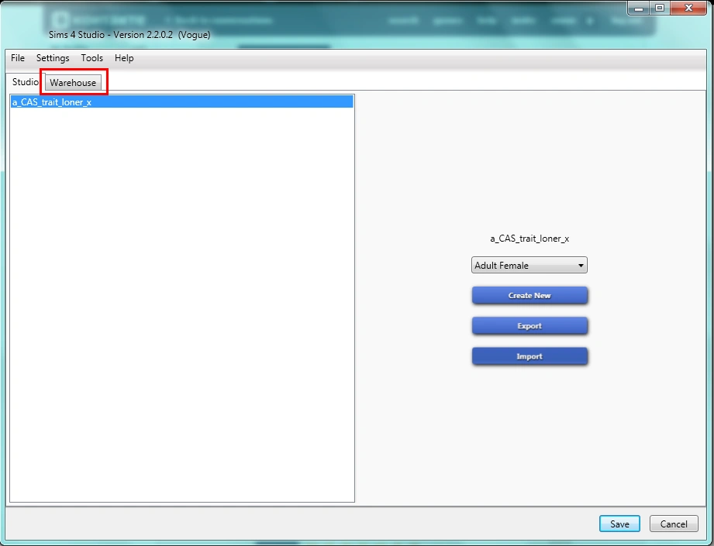The image size is (714, 546).
Task: Select a_CAS_trait_loner_x in the list
Action: point(181,102)
